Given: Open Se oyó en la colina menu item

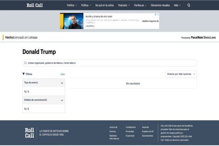Looking at the screenshot, I should tap(104, 5).
